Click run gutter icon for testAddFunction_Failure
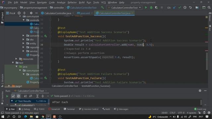The width and height of the screenshot is (212, 119). coord(46,78)
